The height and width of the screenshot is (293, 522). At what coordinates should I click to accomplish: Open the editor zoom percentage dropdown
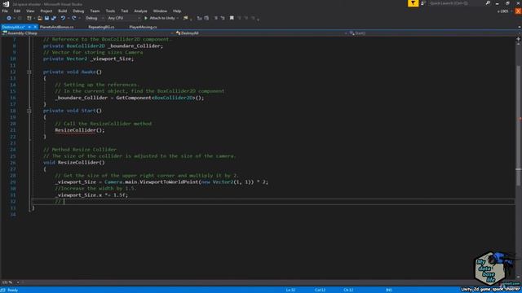18,282
